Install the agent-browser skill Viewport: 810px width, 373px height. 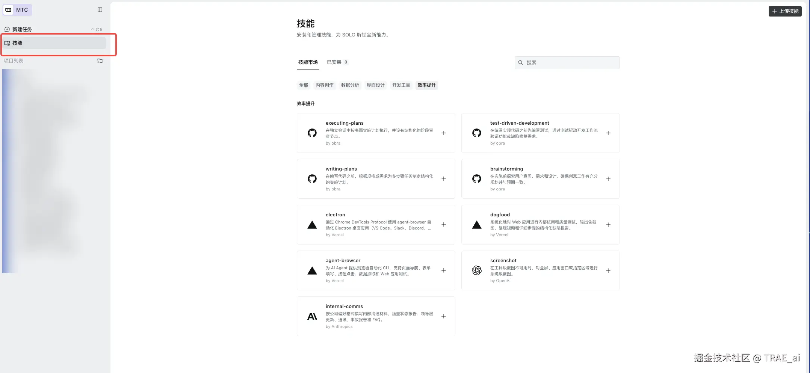444,270
